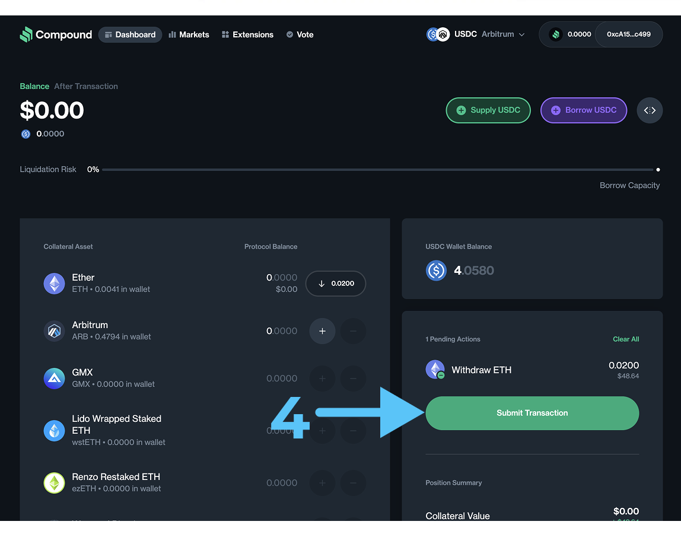The height and width of the screenshot is (534, 681).
Task: Click the Renzo Restaked ETH icon
Action: pyautogui.click(x=55, y=483)
